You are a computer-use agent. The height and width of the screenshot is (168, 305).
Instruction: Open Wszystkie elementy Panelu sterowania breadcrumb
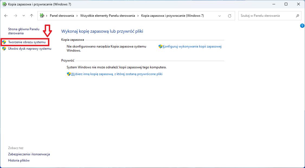pyautogui.click(x=108, y=16)
